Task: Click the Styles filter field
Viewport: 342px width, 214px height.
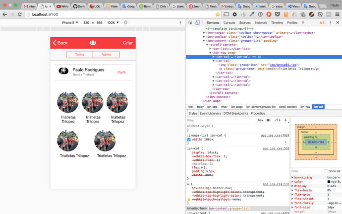Action: (220, 120)
